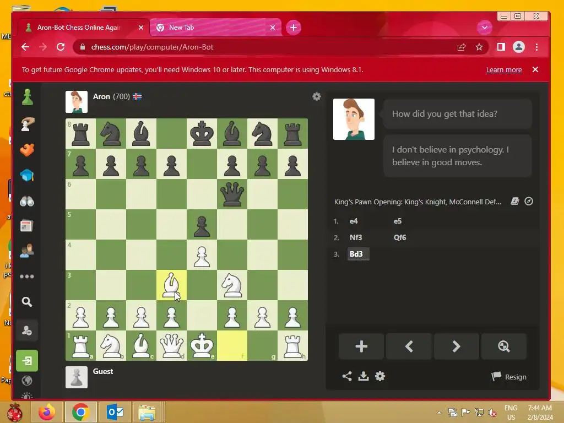
Task: Select move e5 in move list
Action: click(398, 221)
